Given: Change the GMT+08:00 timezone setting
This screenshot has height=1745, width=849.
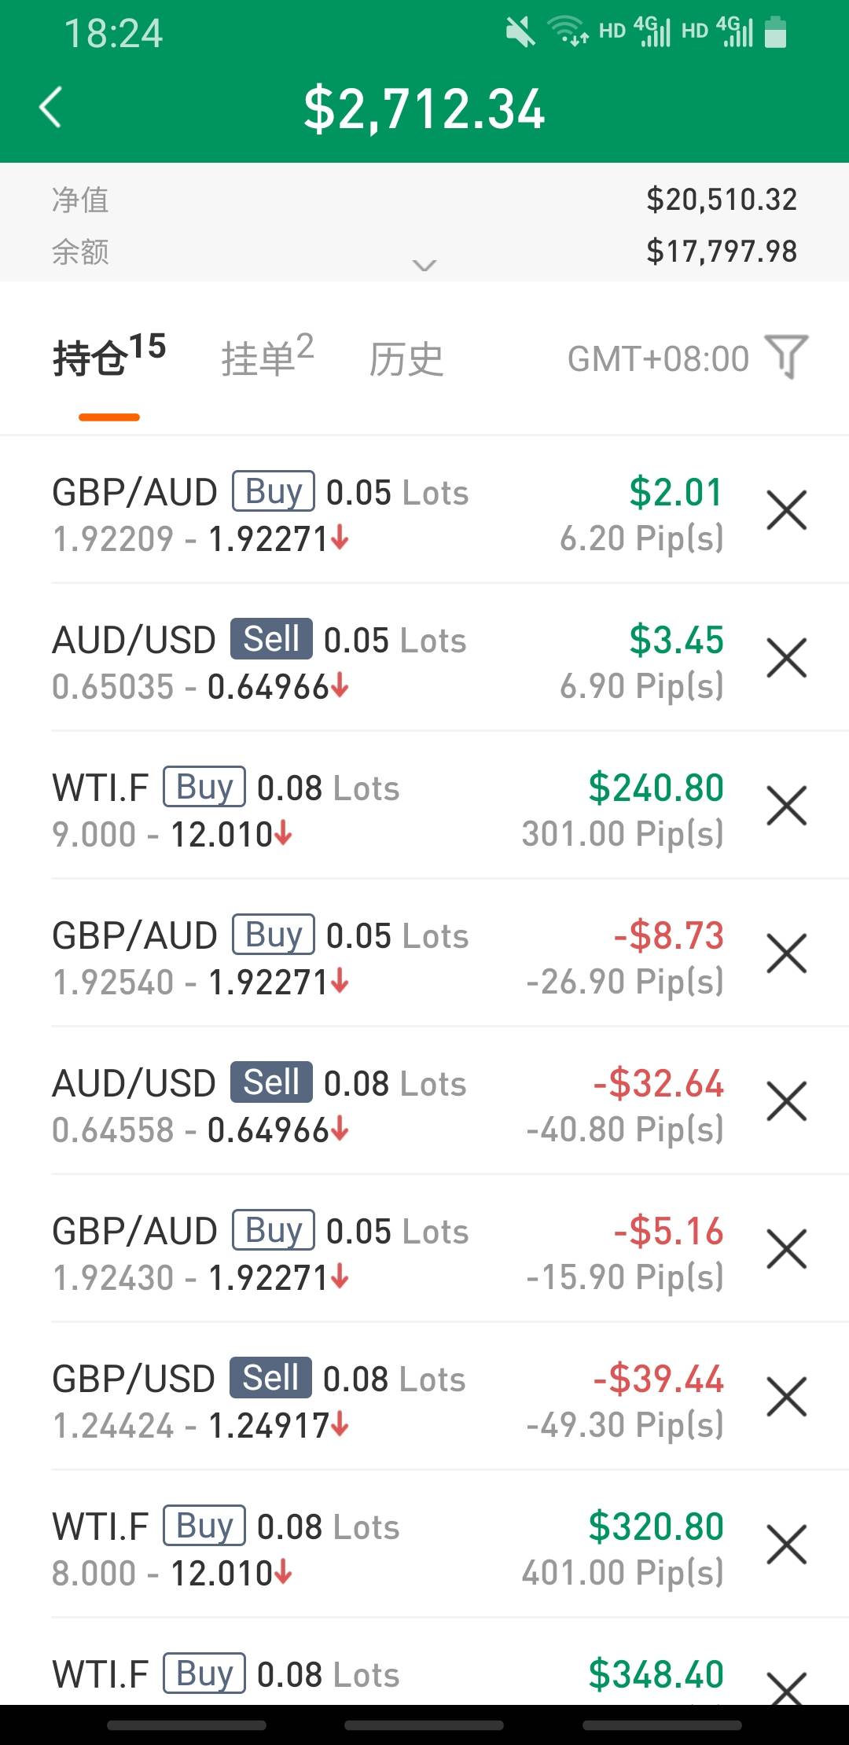Looking at the screenshot, I should click(x=658, y=359).
